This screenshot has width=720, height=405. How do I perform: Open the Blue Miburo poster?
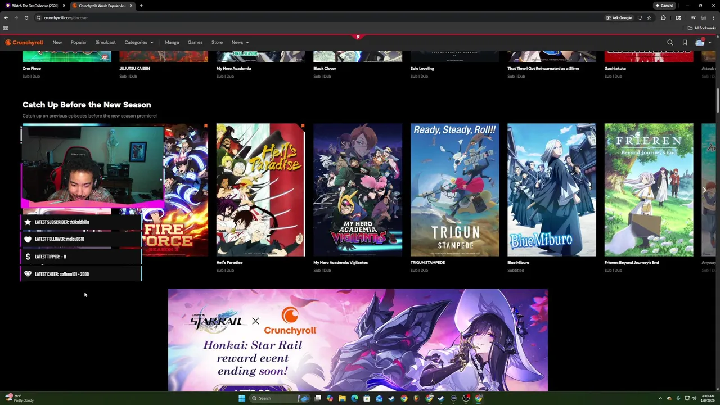552,190
